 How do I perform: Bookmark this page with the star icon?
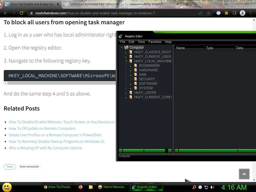pos(208,13)
